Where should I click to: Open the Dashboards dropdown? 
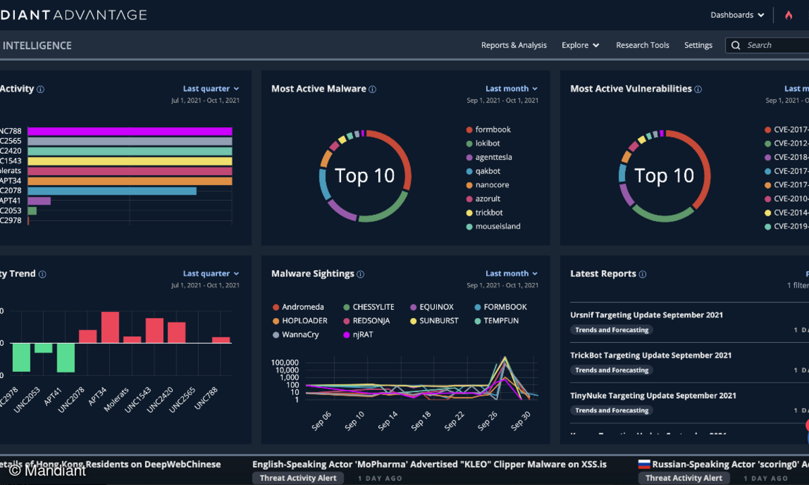click(738, 15)
